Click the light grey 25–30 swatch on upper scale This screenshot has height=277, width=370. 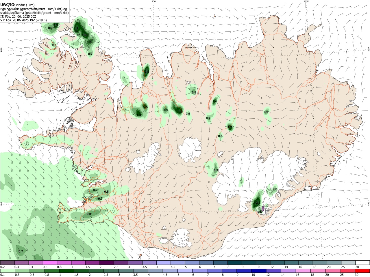(x=349, y=263)
